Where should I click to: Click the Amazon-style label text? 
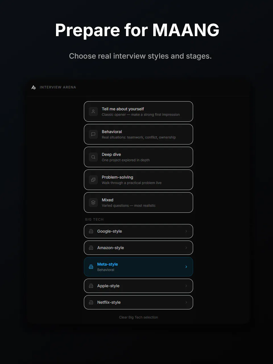(111, 248)
